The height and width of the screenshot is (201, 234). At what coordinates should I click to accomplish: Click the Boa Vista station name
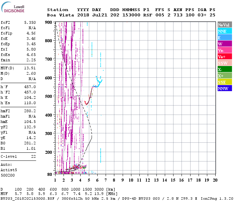click(61, 15)
